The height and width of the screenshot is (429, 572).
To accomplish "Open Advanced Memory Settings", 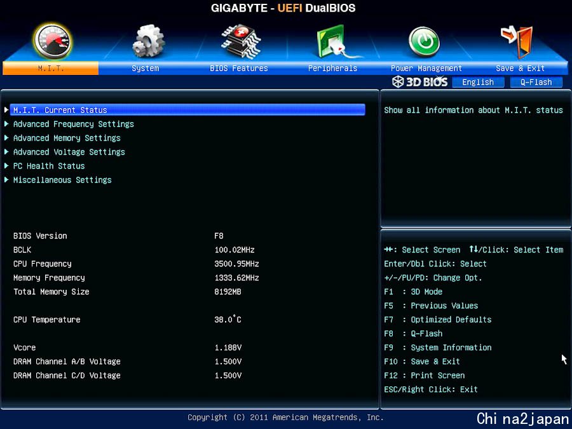I will click(67, 138).
